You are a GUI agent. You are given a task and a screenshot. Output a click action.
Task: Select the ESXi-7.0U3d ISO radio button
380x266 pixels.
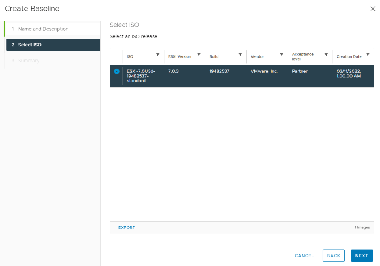pos(117,71)
